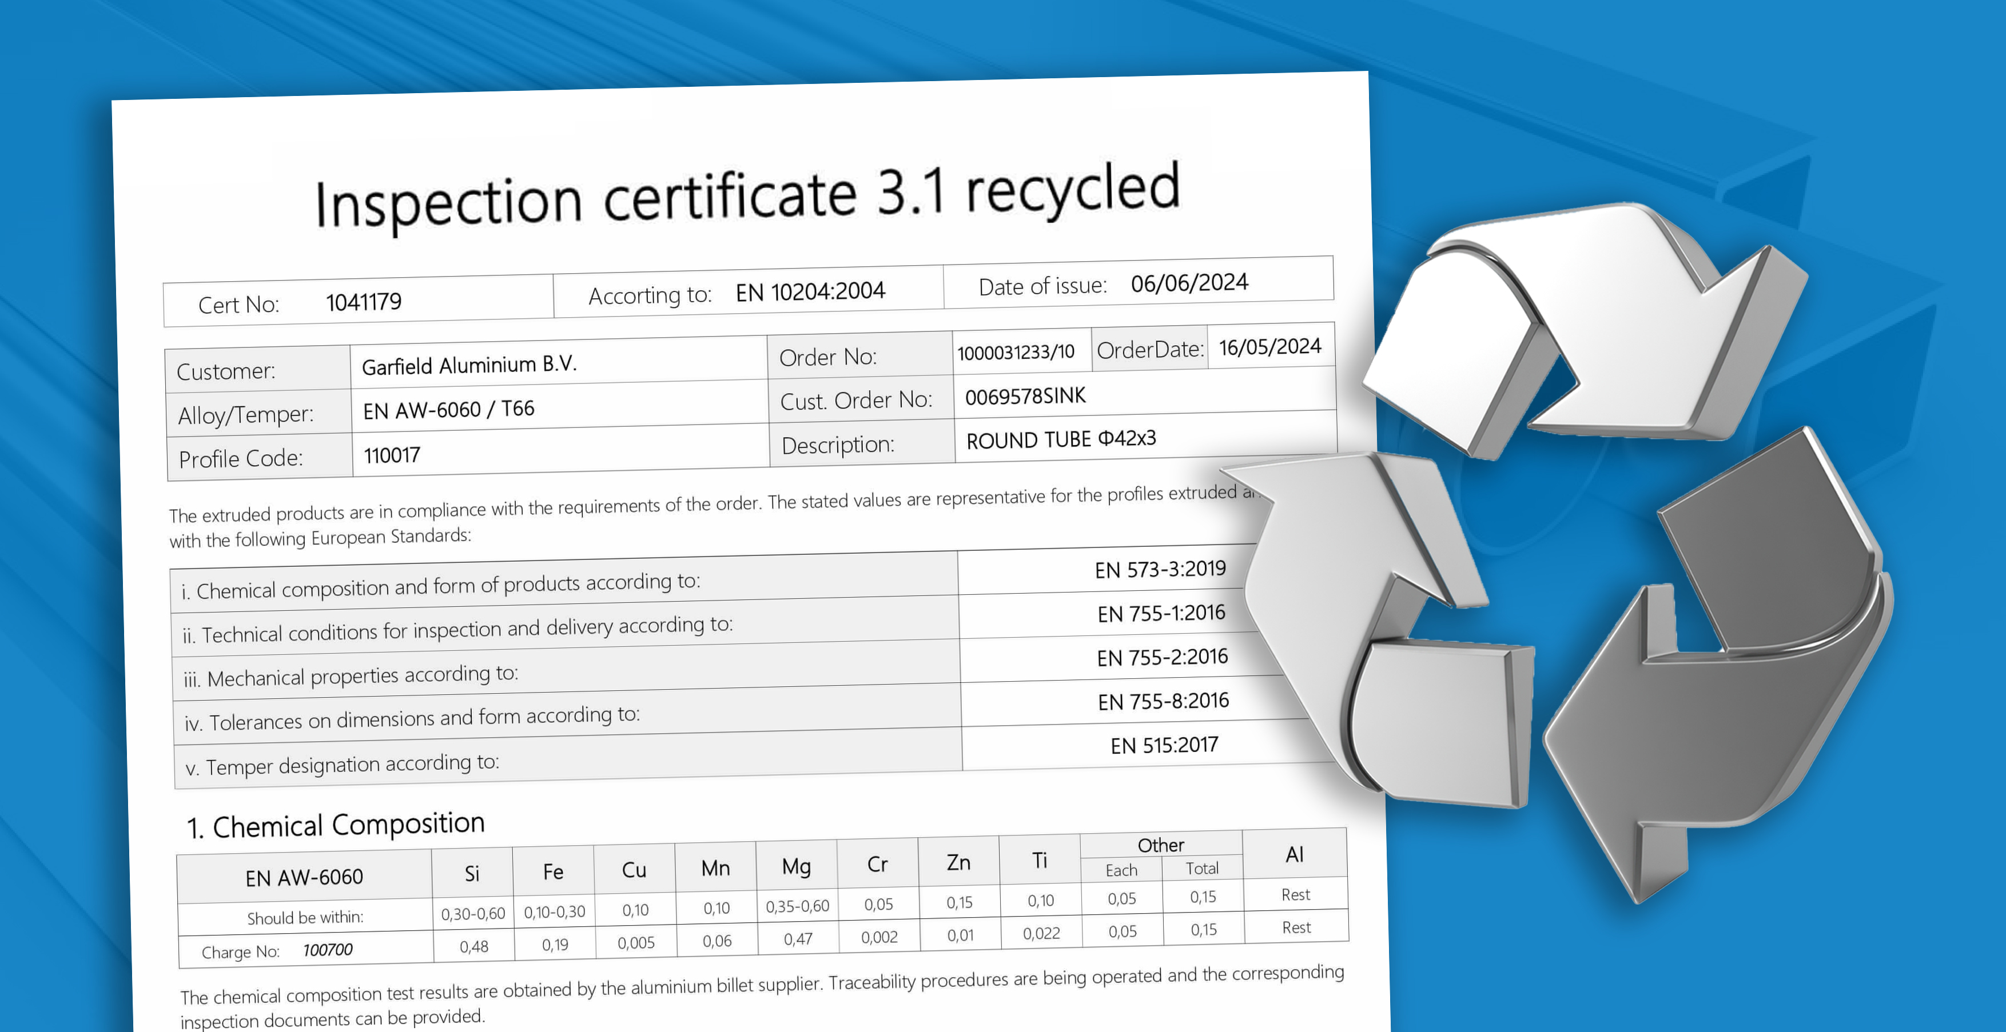Select the 'EN AW-6060' table header cell
This screenshot has width=2006, height=1032.
[304, 877]
